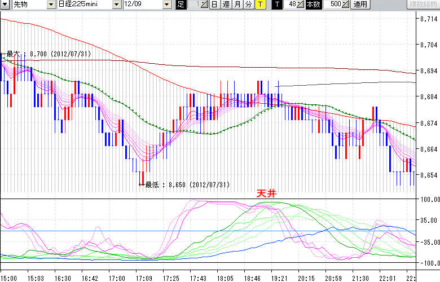Click the 35.00 oscillator axis label

[430, 221]
